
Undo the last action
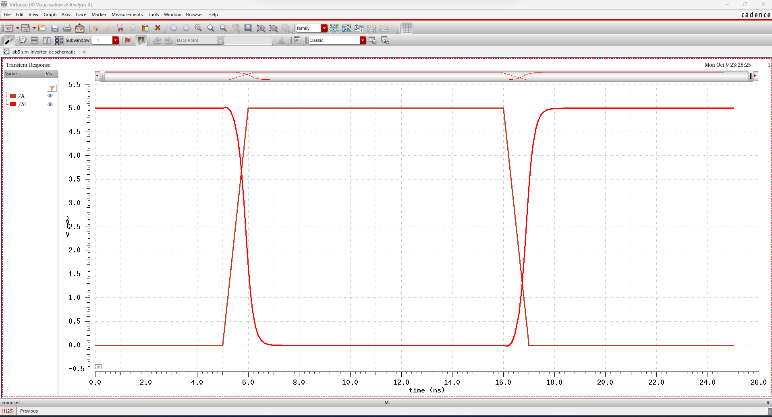click(x=95, y=28)
